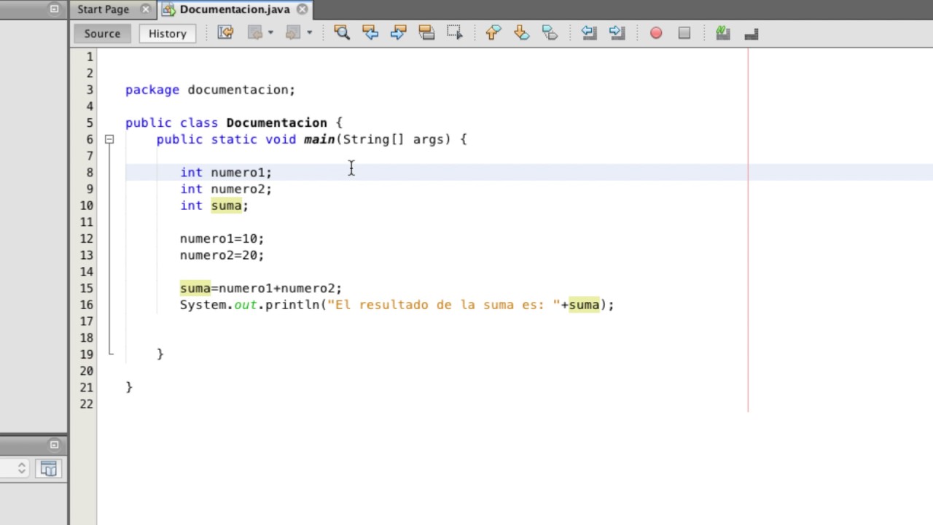Click the string "El resultado de la suma es: "

tap(444, 305)
